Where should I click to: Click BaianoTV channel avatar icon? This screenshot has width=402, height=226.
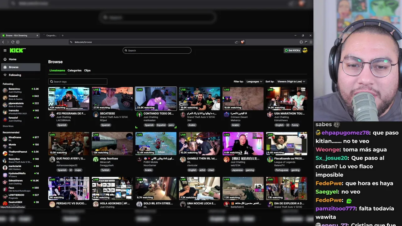point(270,159)
